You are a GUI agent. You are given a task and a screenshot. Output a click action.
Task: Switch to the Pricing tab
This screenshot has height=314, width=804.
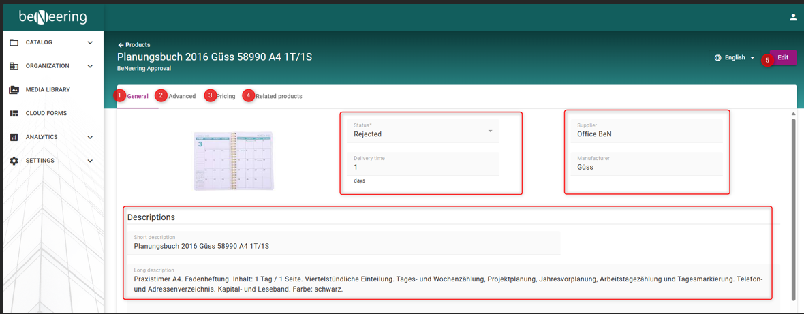(226, 96)
